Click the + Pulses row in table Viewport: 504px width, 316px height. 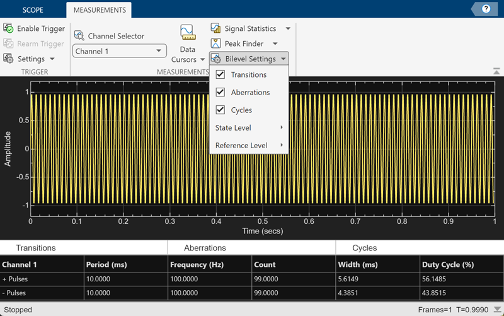pyautogui.click(x=15, y=279)
